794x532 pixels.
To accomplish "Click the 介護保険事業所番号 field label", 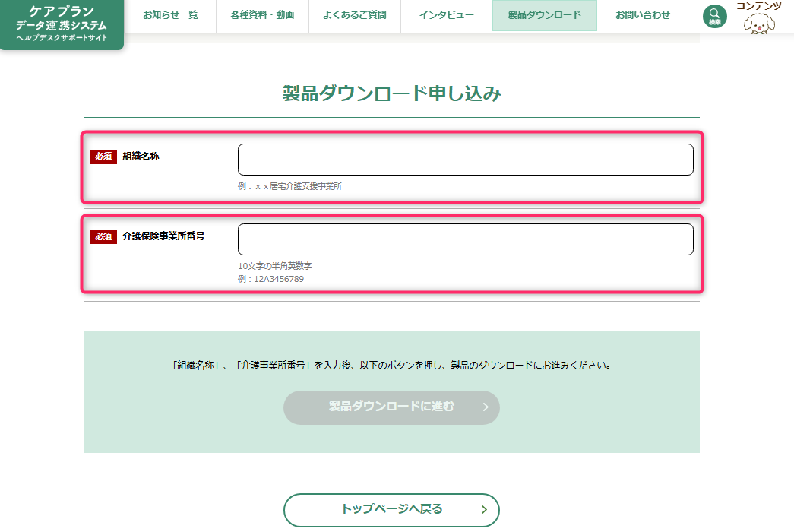I will point(163,236).
